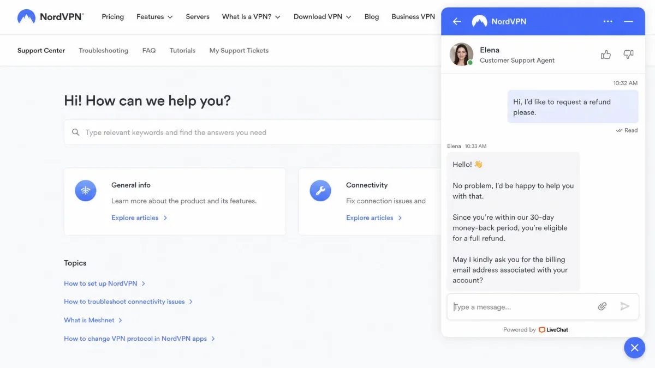Click the Customer Support Agent label

click(517, 61)
